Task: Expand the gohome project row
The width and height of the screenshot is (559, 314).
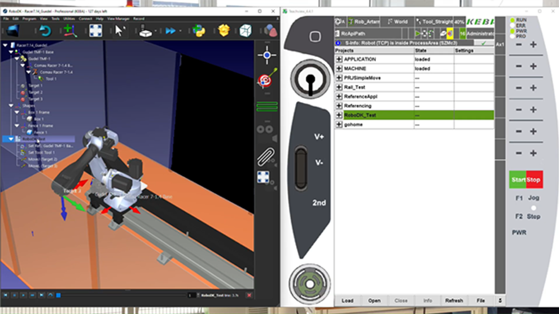Action: [x=339, y=124]
